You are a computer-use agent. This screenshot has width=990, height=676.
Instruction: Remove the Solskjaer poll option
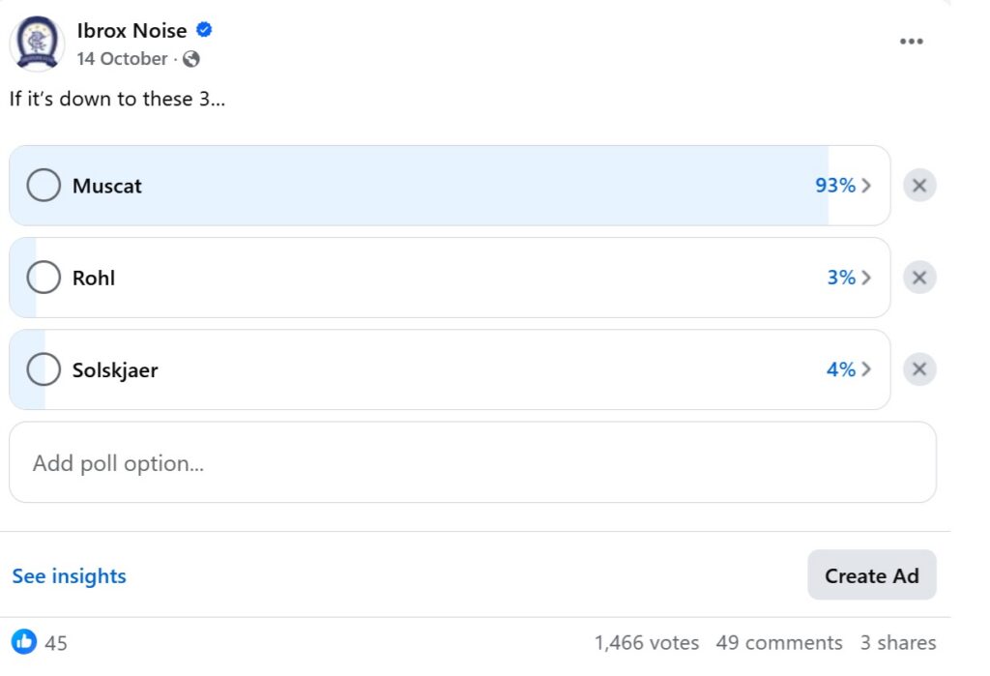click(919, 369)
